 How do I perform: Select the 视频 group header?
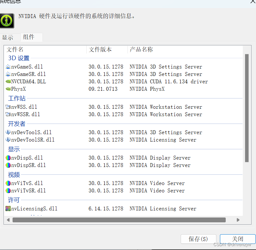point(14,175)
